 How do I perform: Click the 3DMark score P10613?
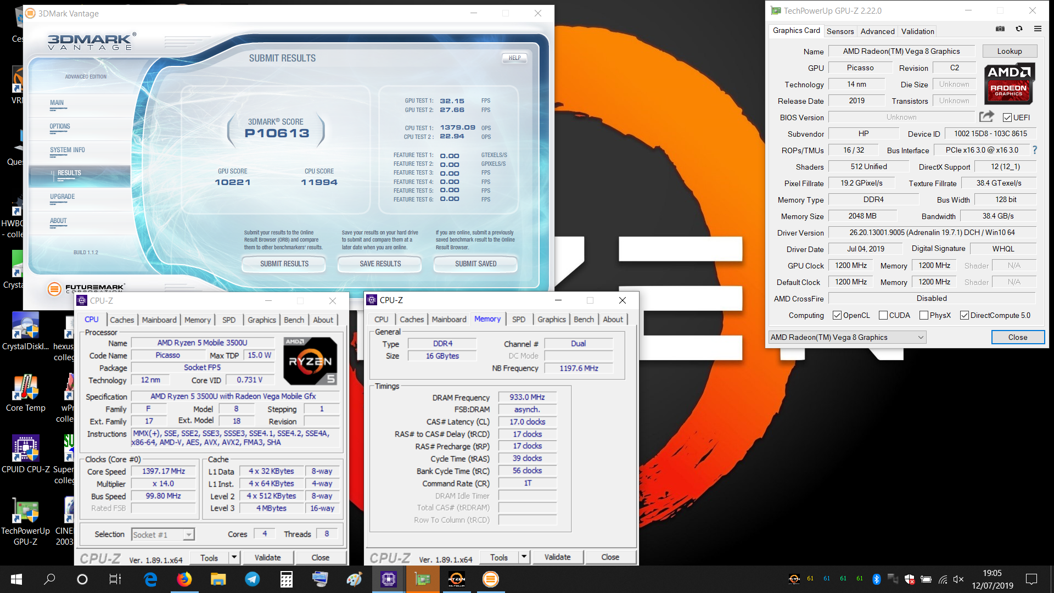[277, 133]
